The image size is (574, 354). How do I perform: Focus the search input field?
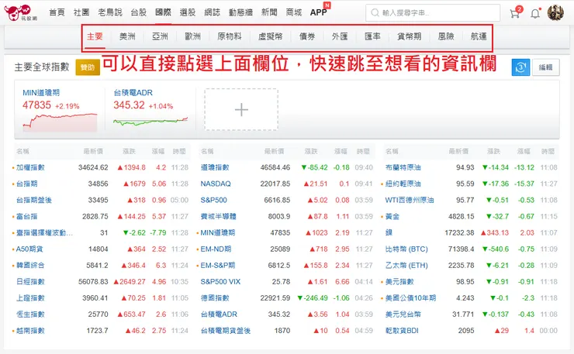[433, 13]
